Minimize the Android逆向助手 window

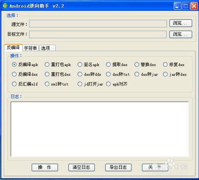(177, 6)
